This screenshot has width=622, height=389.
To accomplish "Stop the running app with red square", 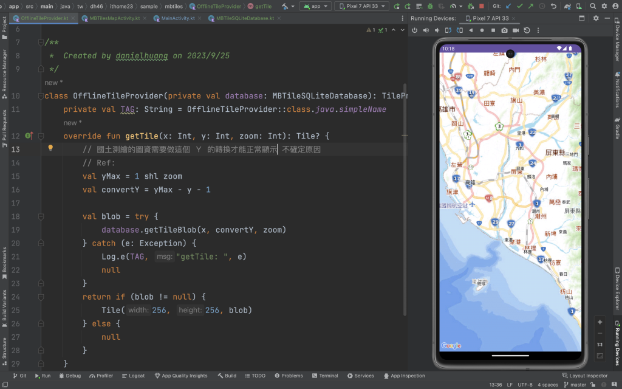I will 482,6.
